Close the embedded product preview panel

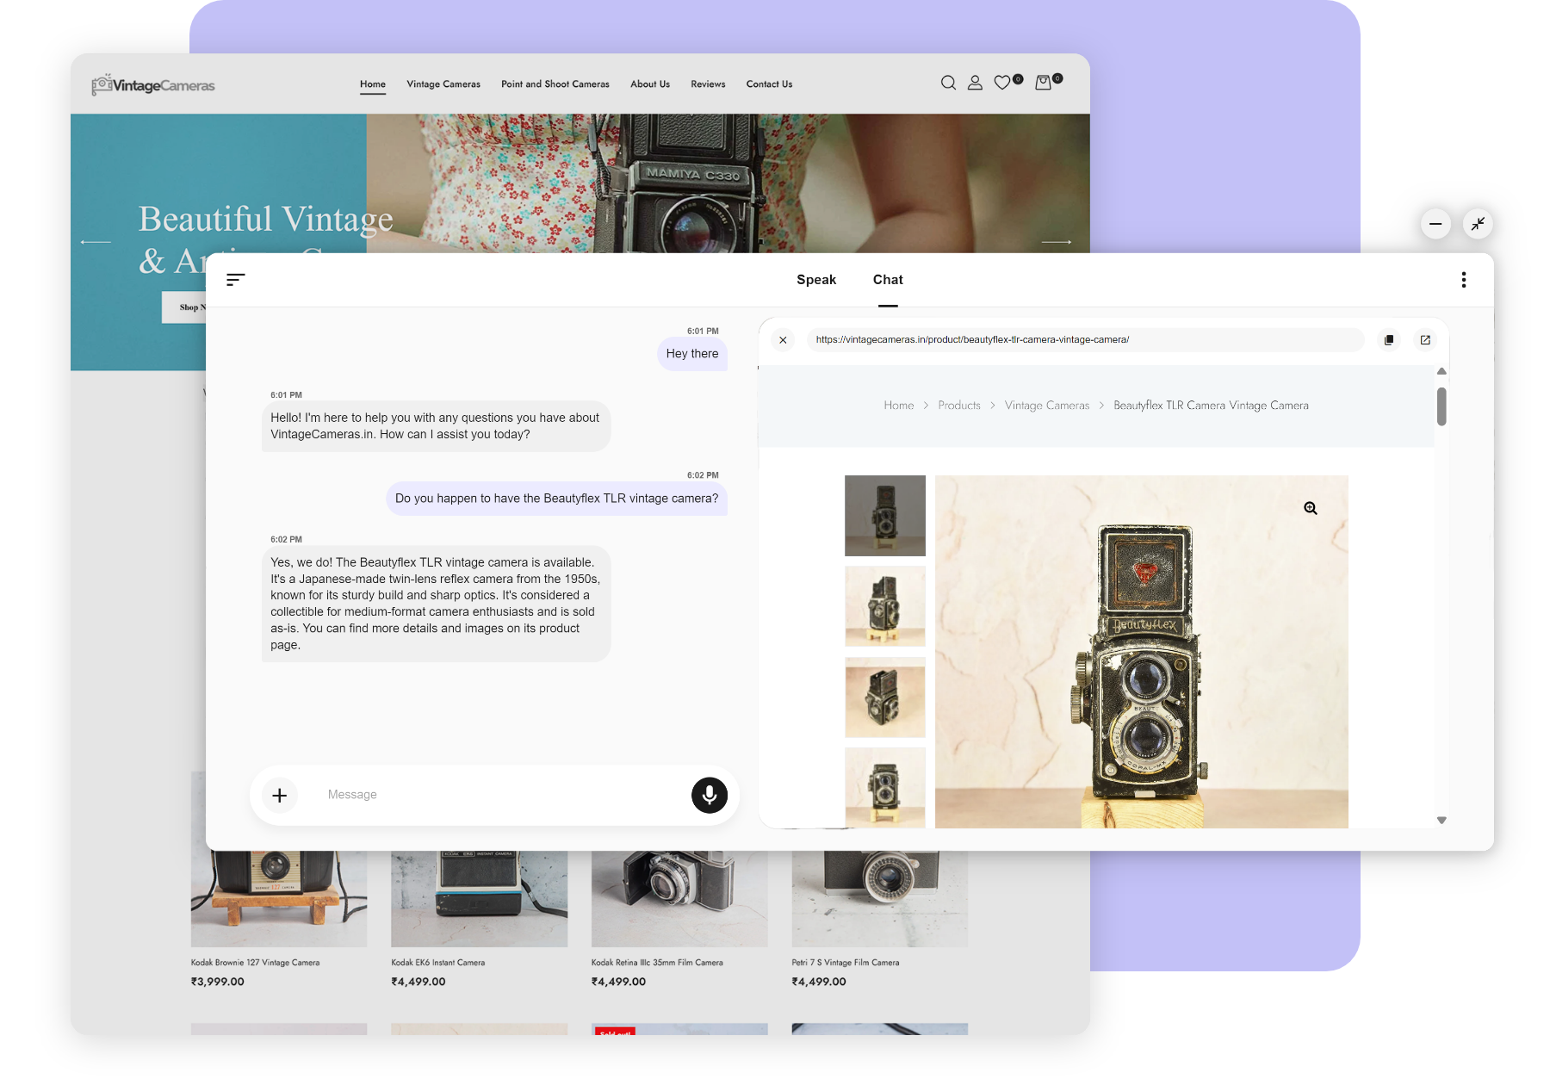point(783,340)
